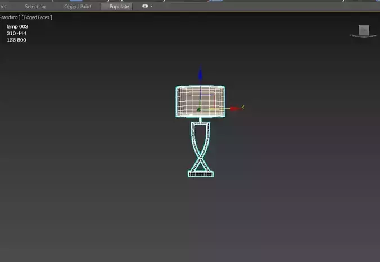Click the yellow X axis label

pyautogui.click(x=243, y=107)
